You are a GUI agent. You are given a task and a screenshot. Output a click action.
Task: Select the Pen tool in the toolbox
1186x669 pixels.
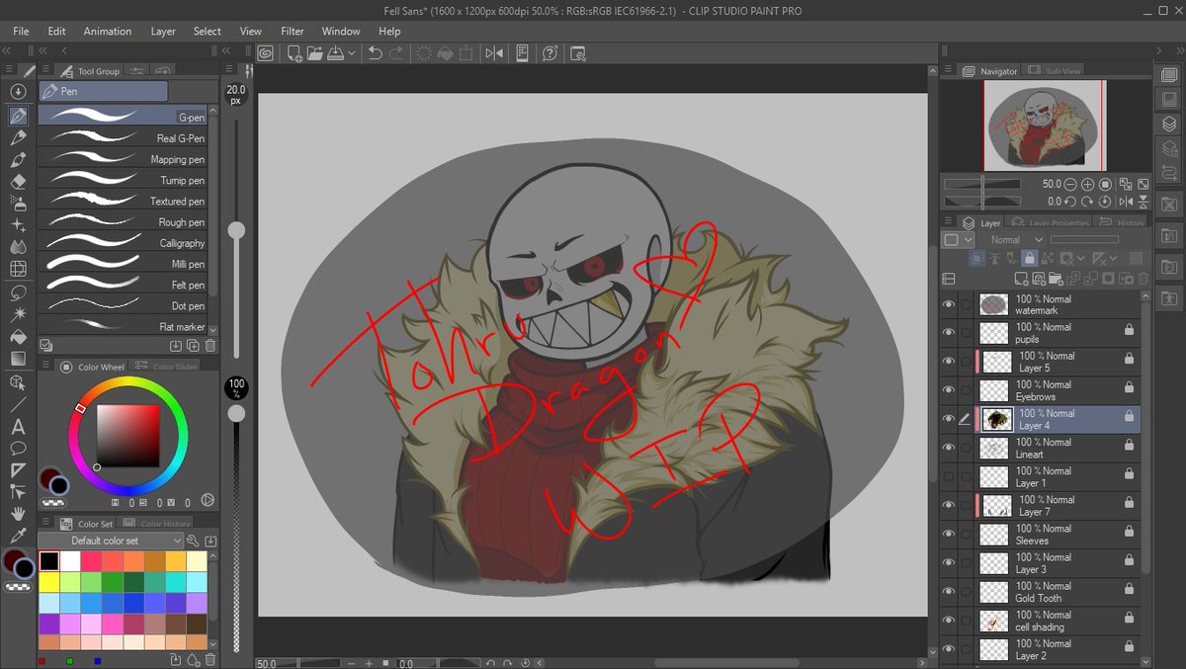click(x=18, y=116)
